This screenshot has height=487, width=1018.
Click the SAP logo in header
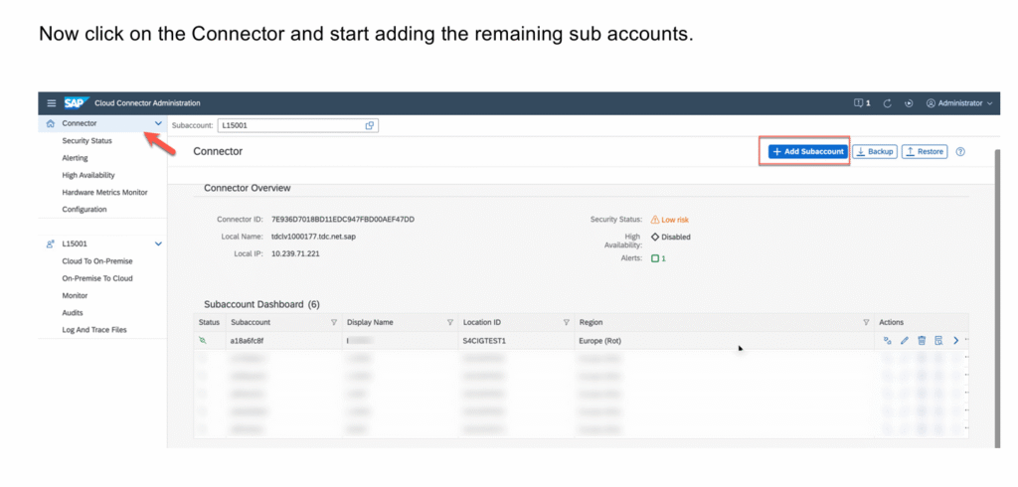(x=76, y=102)
